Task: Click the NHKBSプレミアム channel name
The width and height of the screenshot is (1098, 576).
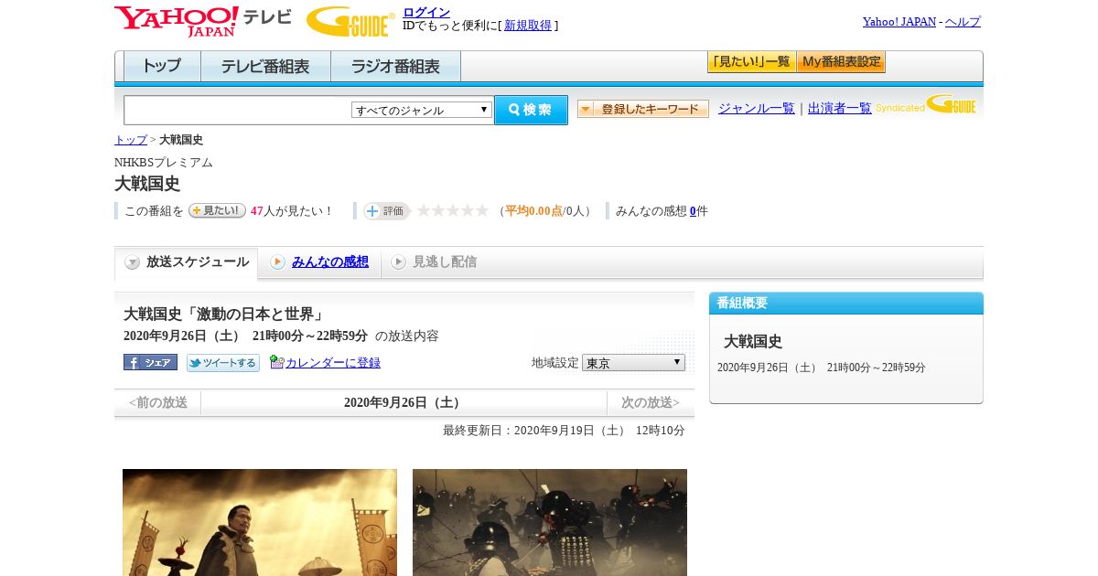Action: pyautogui.click(x=164, y=162)
